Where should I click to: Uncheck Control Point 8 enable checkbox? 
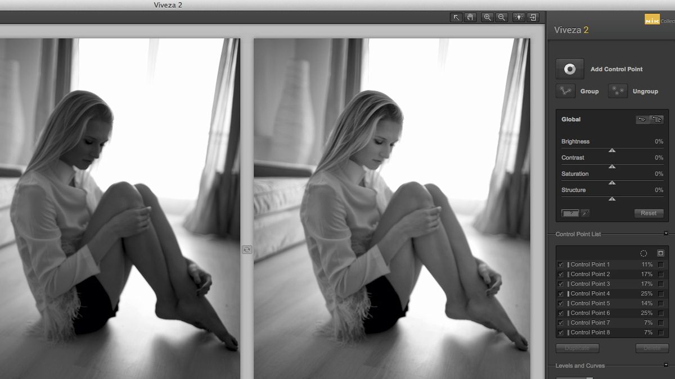560,332
